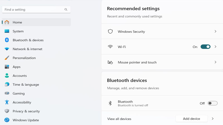Click 'Recent and commonly used settings' text
Viewport: 223px width, 125px height.
click(135, 16)
